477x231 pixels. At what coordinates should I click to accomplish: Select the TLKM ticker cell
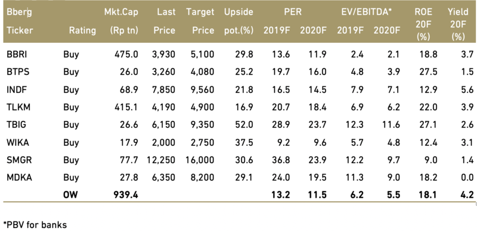(x=18, y=107)
